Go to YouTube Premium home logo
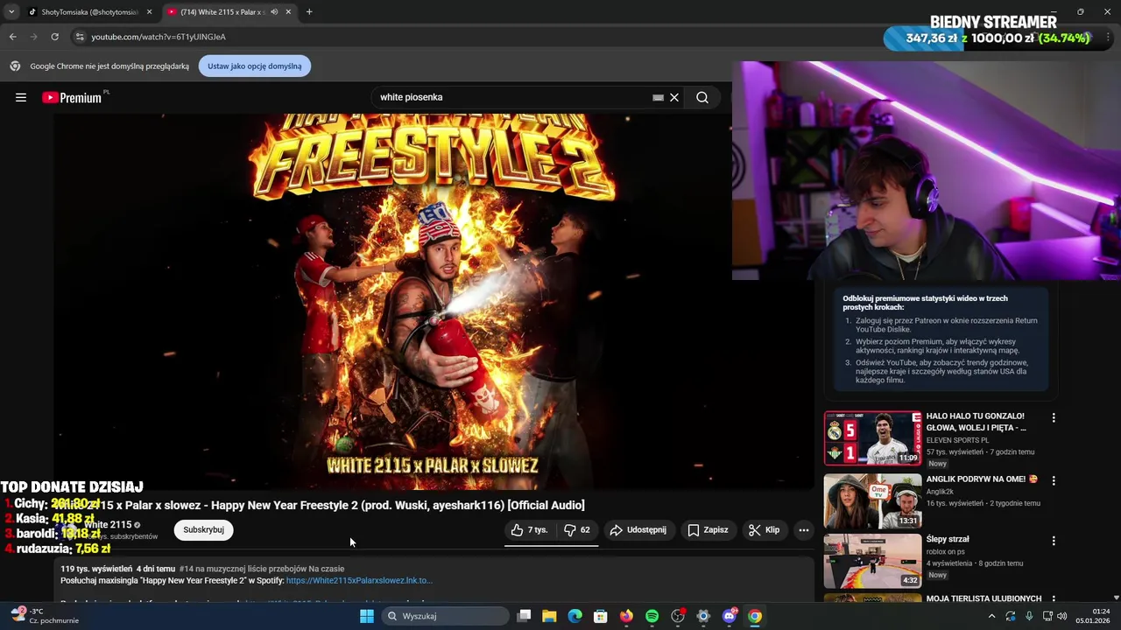Viewport: 1121px width, 630px height. 72,97
